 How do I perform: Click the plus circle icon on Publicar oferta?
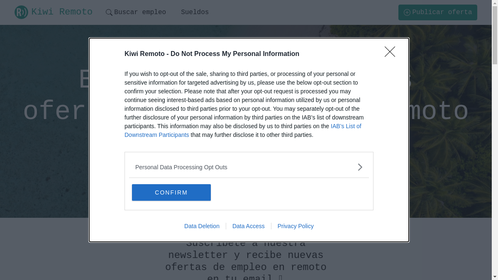[x=407, y=12]
